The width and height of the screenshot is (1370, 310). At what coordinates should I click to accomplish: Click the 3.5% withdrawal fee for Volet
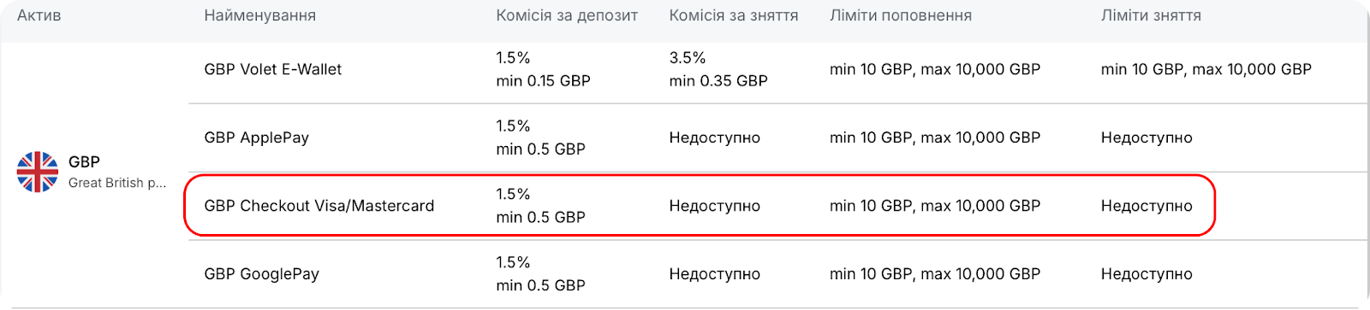click(687, 58)
